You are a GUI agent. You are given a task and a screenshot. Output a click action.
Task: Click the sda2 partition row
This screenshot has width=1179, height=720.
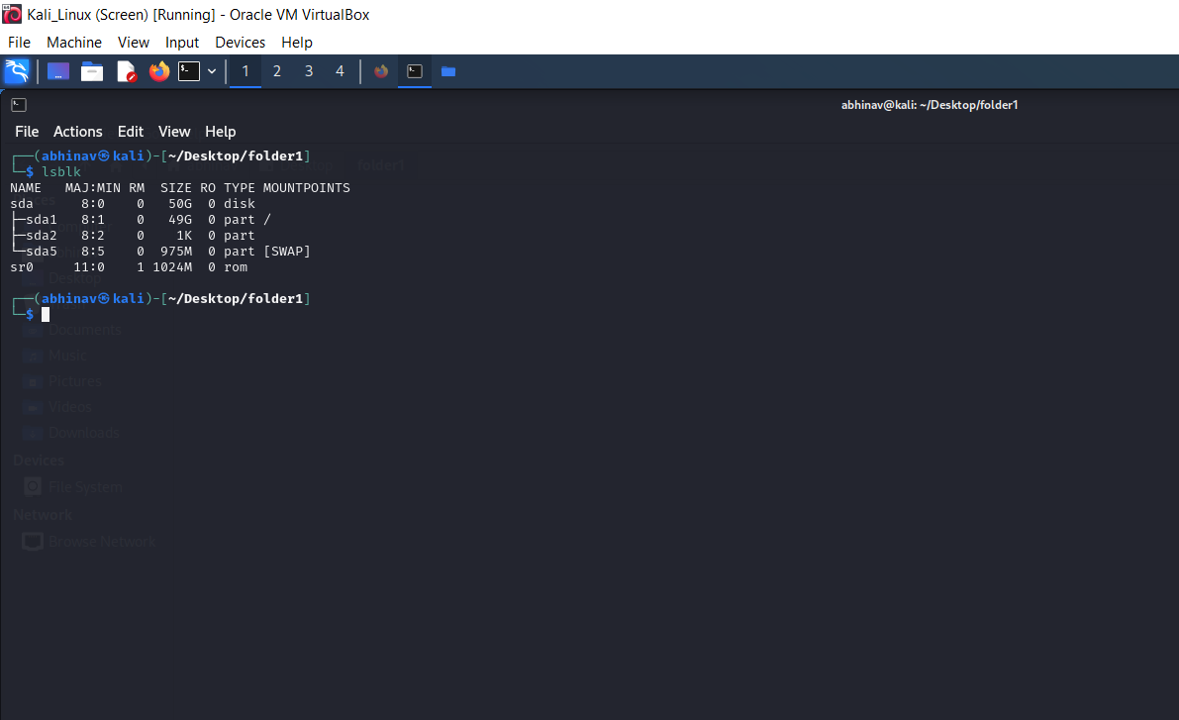click(x=133, y=236)
